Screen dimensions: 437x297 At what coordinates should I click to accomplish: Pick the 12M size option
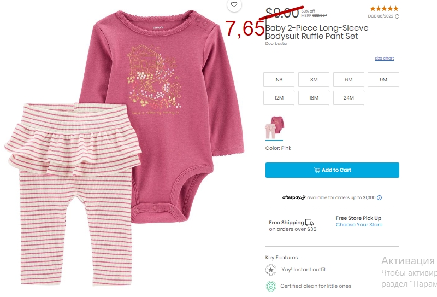tap(279, 98)
